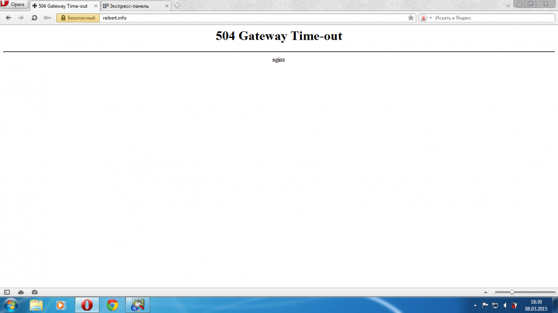Open a new tab with plus icon
The image size is (558, 313).
(177, 6)
